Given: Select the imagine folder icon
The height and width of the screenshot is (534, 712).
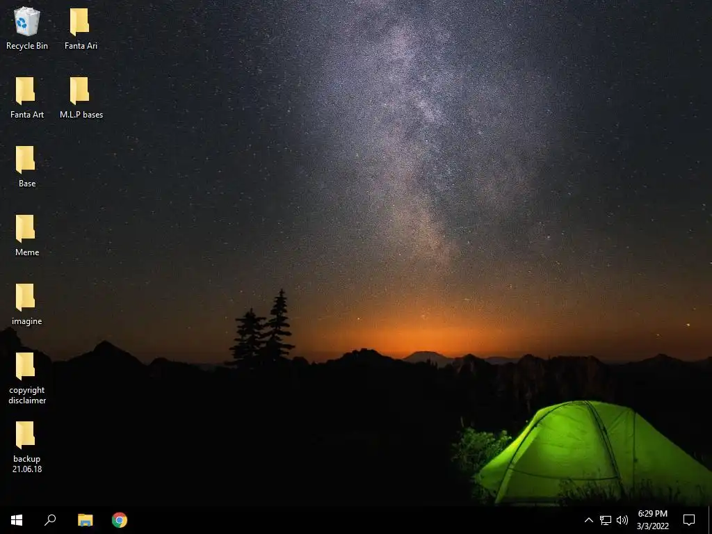Looking at the screenshot, I should [26, 298].
